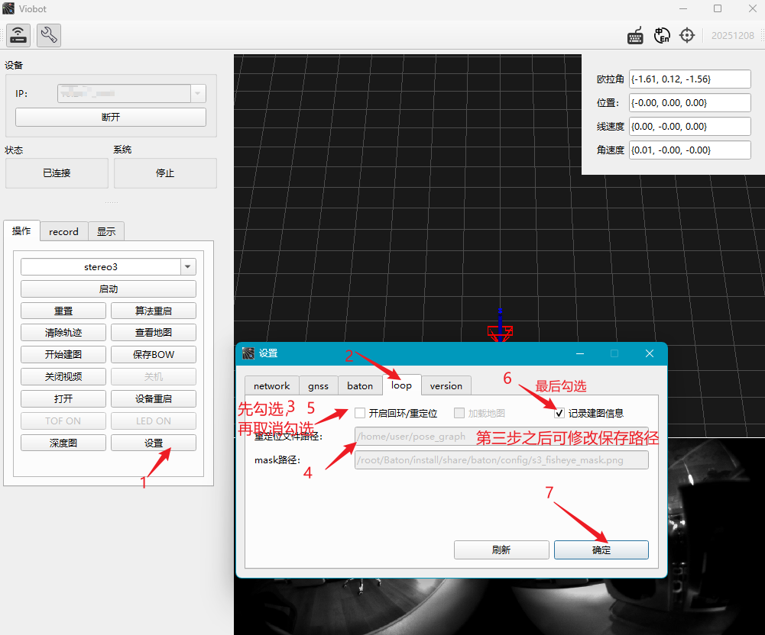Screen dimensions: 765x635
Task: Switch to the record tab
Action: [63, 231]
